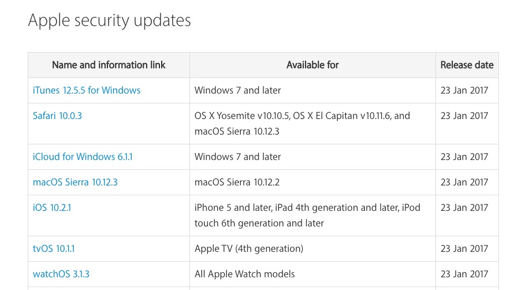510x290 pixels.
Task: Click the 'Available for' column header
Action: tap(312, 65)
